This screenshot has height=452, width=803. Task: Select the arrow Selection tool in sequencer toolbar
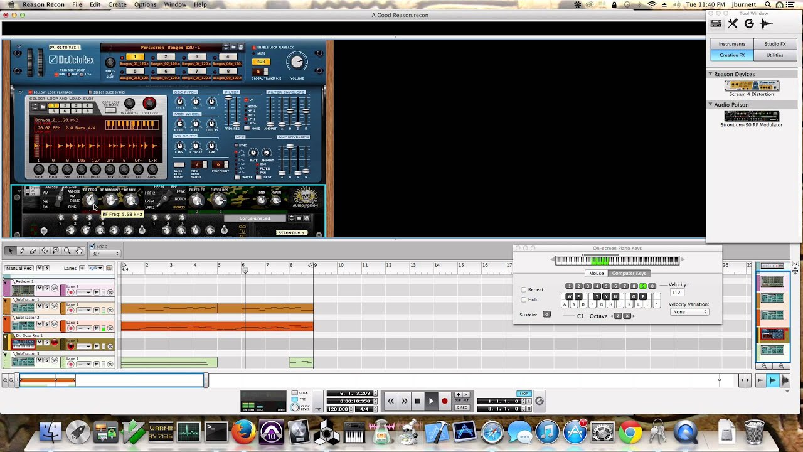tap(10, 251)
